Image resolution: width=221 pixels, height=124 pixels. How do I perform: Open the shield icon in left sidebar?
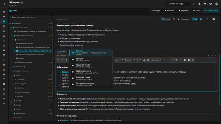(4, 84)
